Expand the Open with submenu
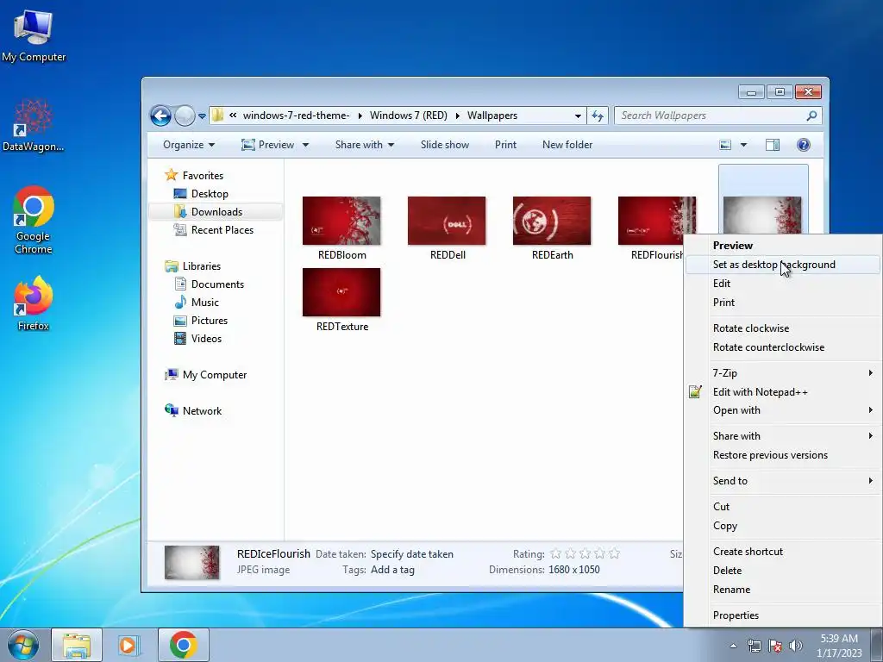Image resolution: width=883 pixels, height=662 pixels. click(783, 410)
